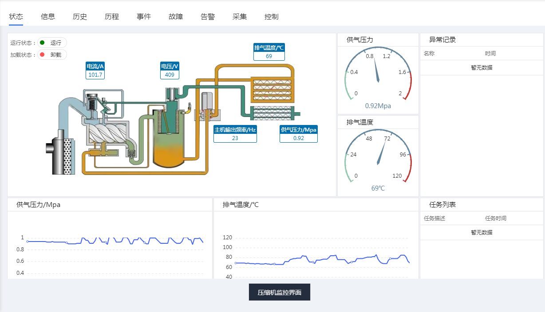Click the red 卸载 load status indicator

coord(52,55)
